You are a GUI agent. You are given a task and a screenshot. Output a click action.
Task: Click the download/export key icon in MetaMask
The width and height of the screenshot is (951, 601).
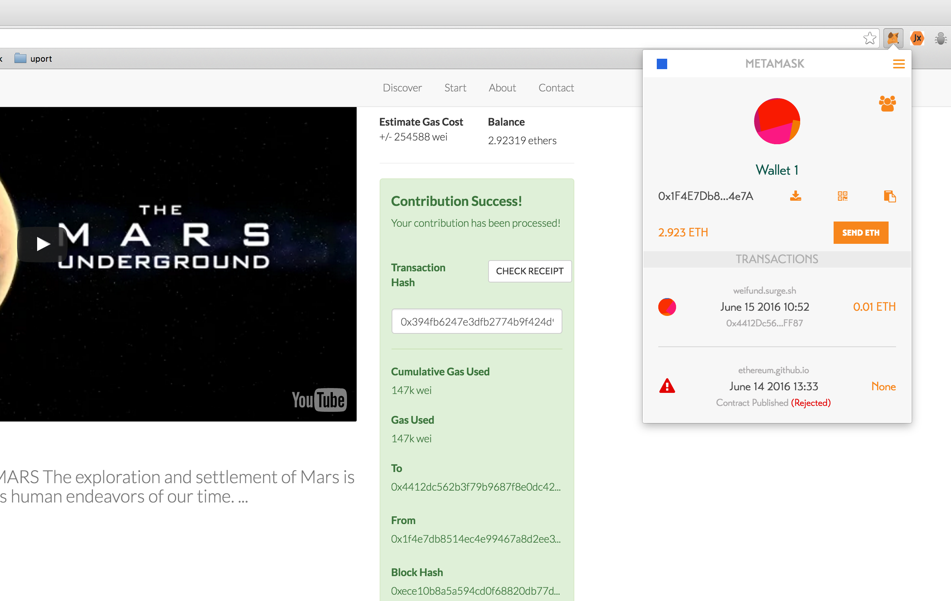pyautogui.click(x=795, y=196)
